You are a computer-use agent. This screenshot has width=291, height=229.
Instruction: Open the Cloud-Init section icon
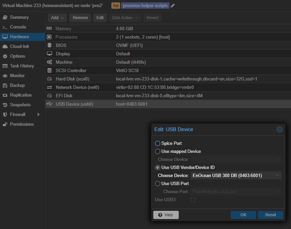pyautogui.click(x=5, y=47)
